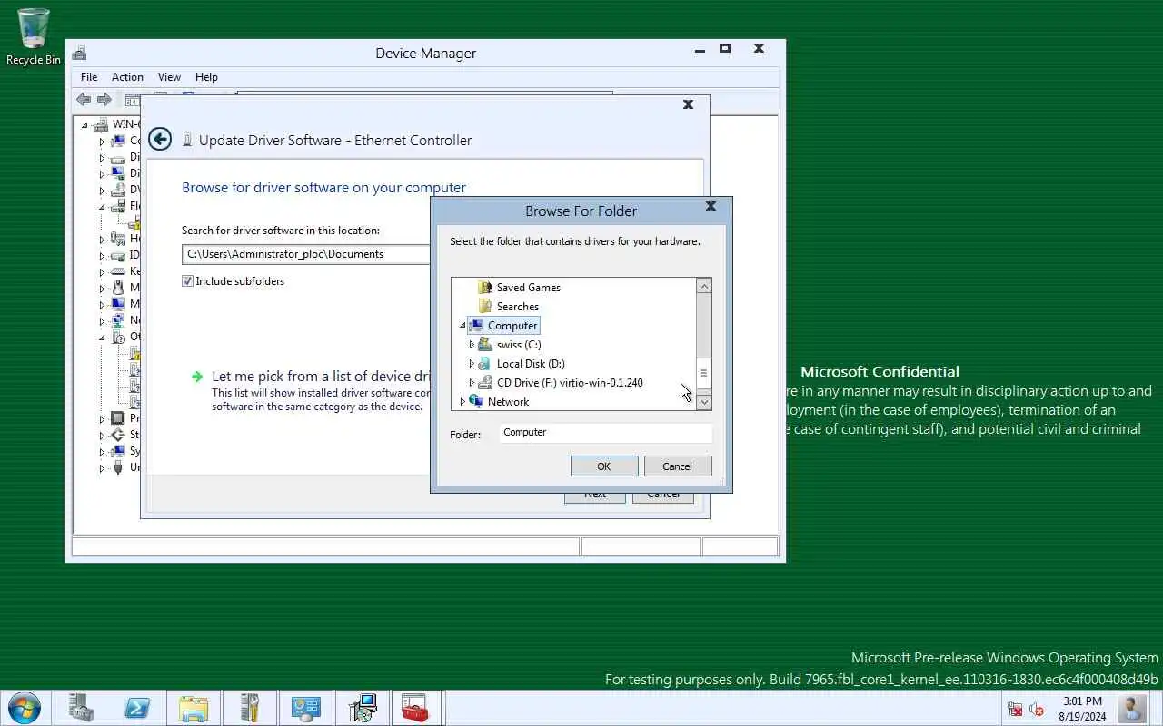Click the red toolbox taskbar icon

415,708
